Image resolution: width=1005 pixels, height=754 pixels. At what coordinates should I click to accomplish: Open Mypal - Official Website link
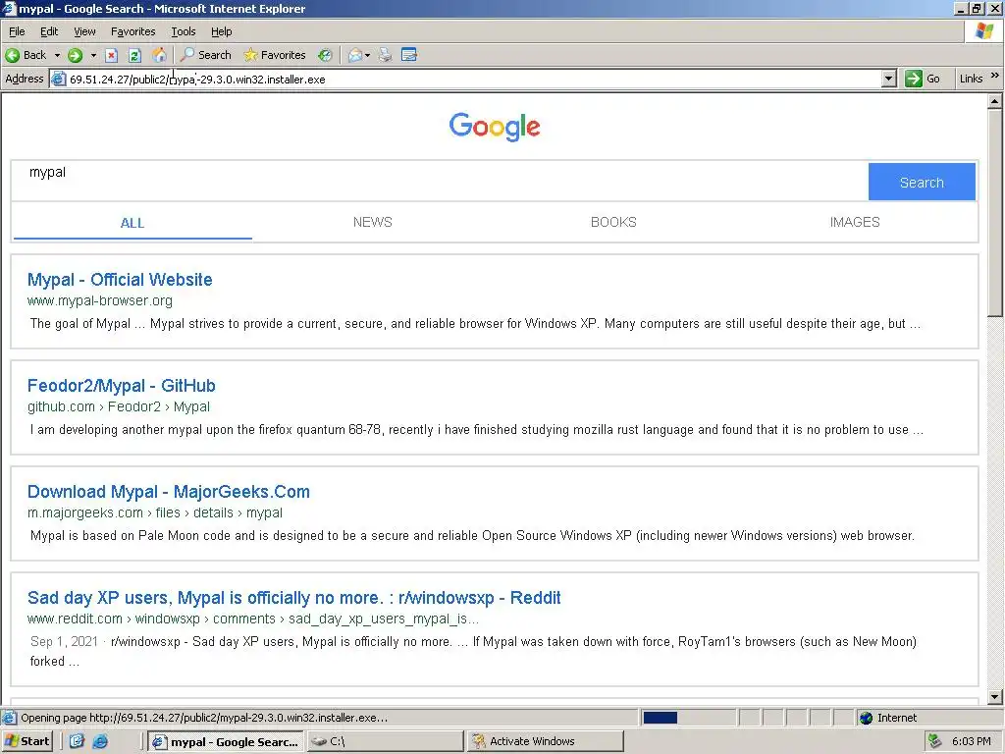pos(120,280)
